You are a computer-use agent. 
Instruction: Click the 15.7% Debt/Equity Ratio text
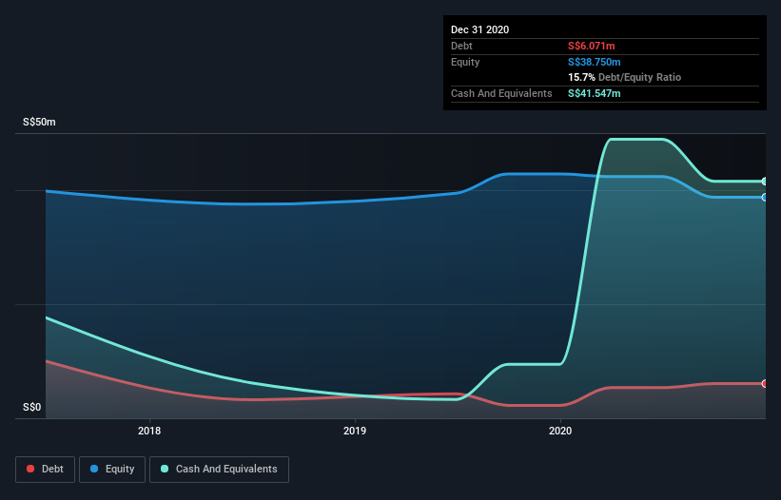(x=625, y=78)
